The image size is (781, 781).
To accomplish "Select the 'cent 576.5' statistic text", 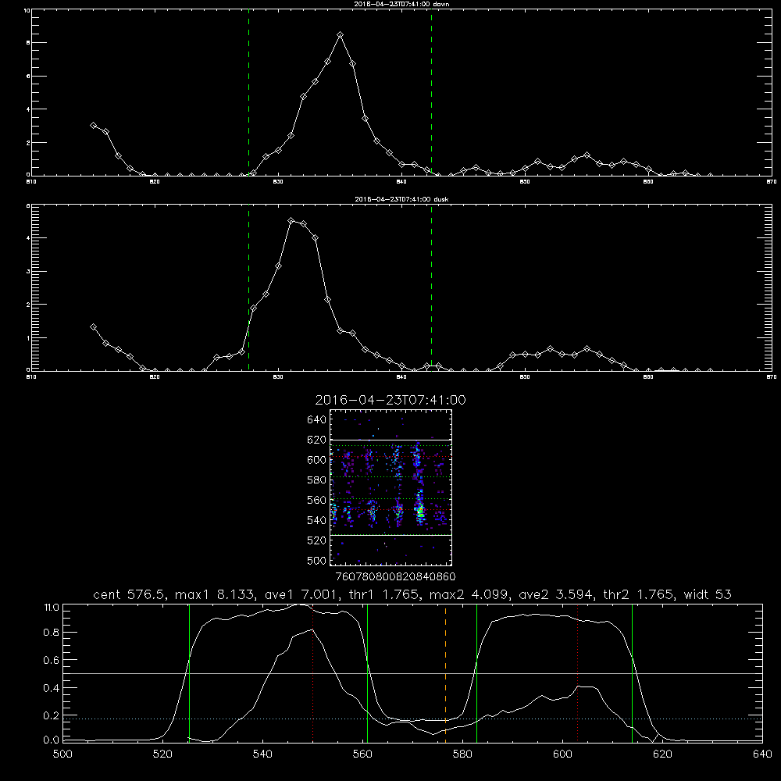I will 130,594.
